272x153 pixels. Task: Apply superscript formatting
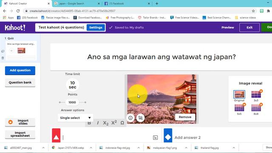click(x=114, y=123)
